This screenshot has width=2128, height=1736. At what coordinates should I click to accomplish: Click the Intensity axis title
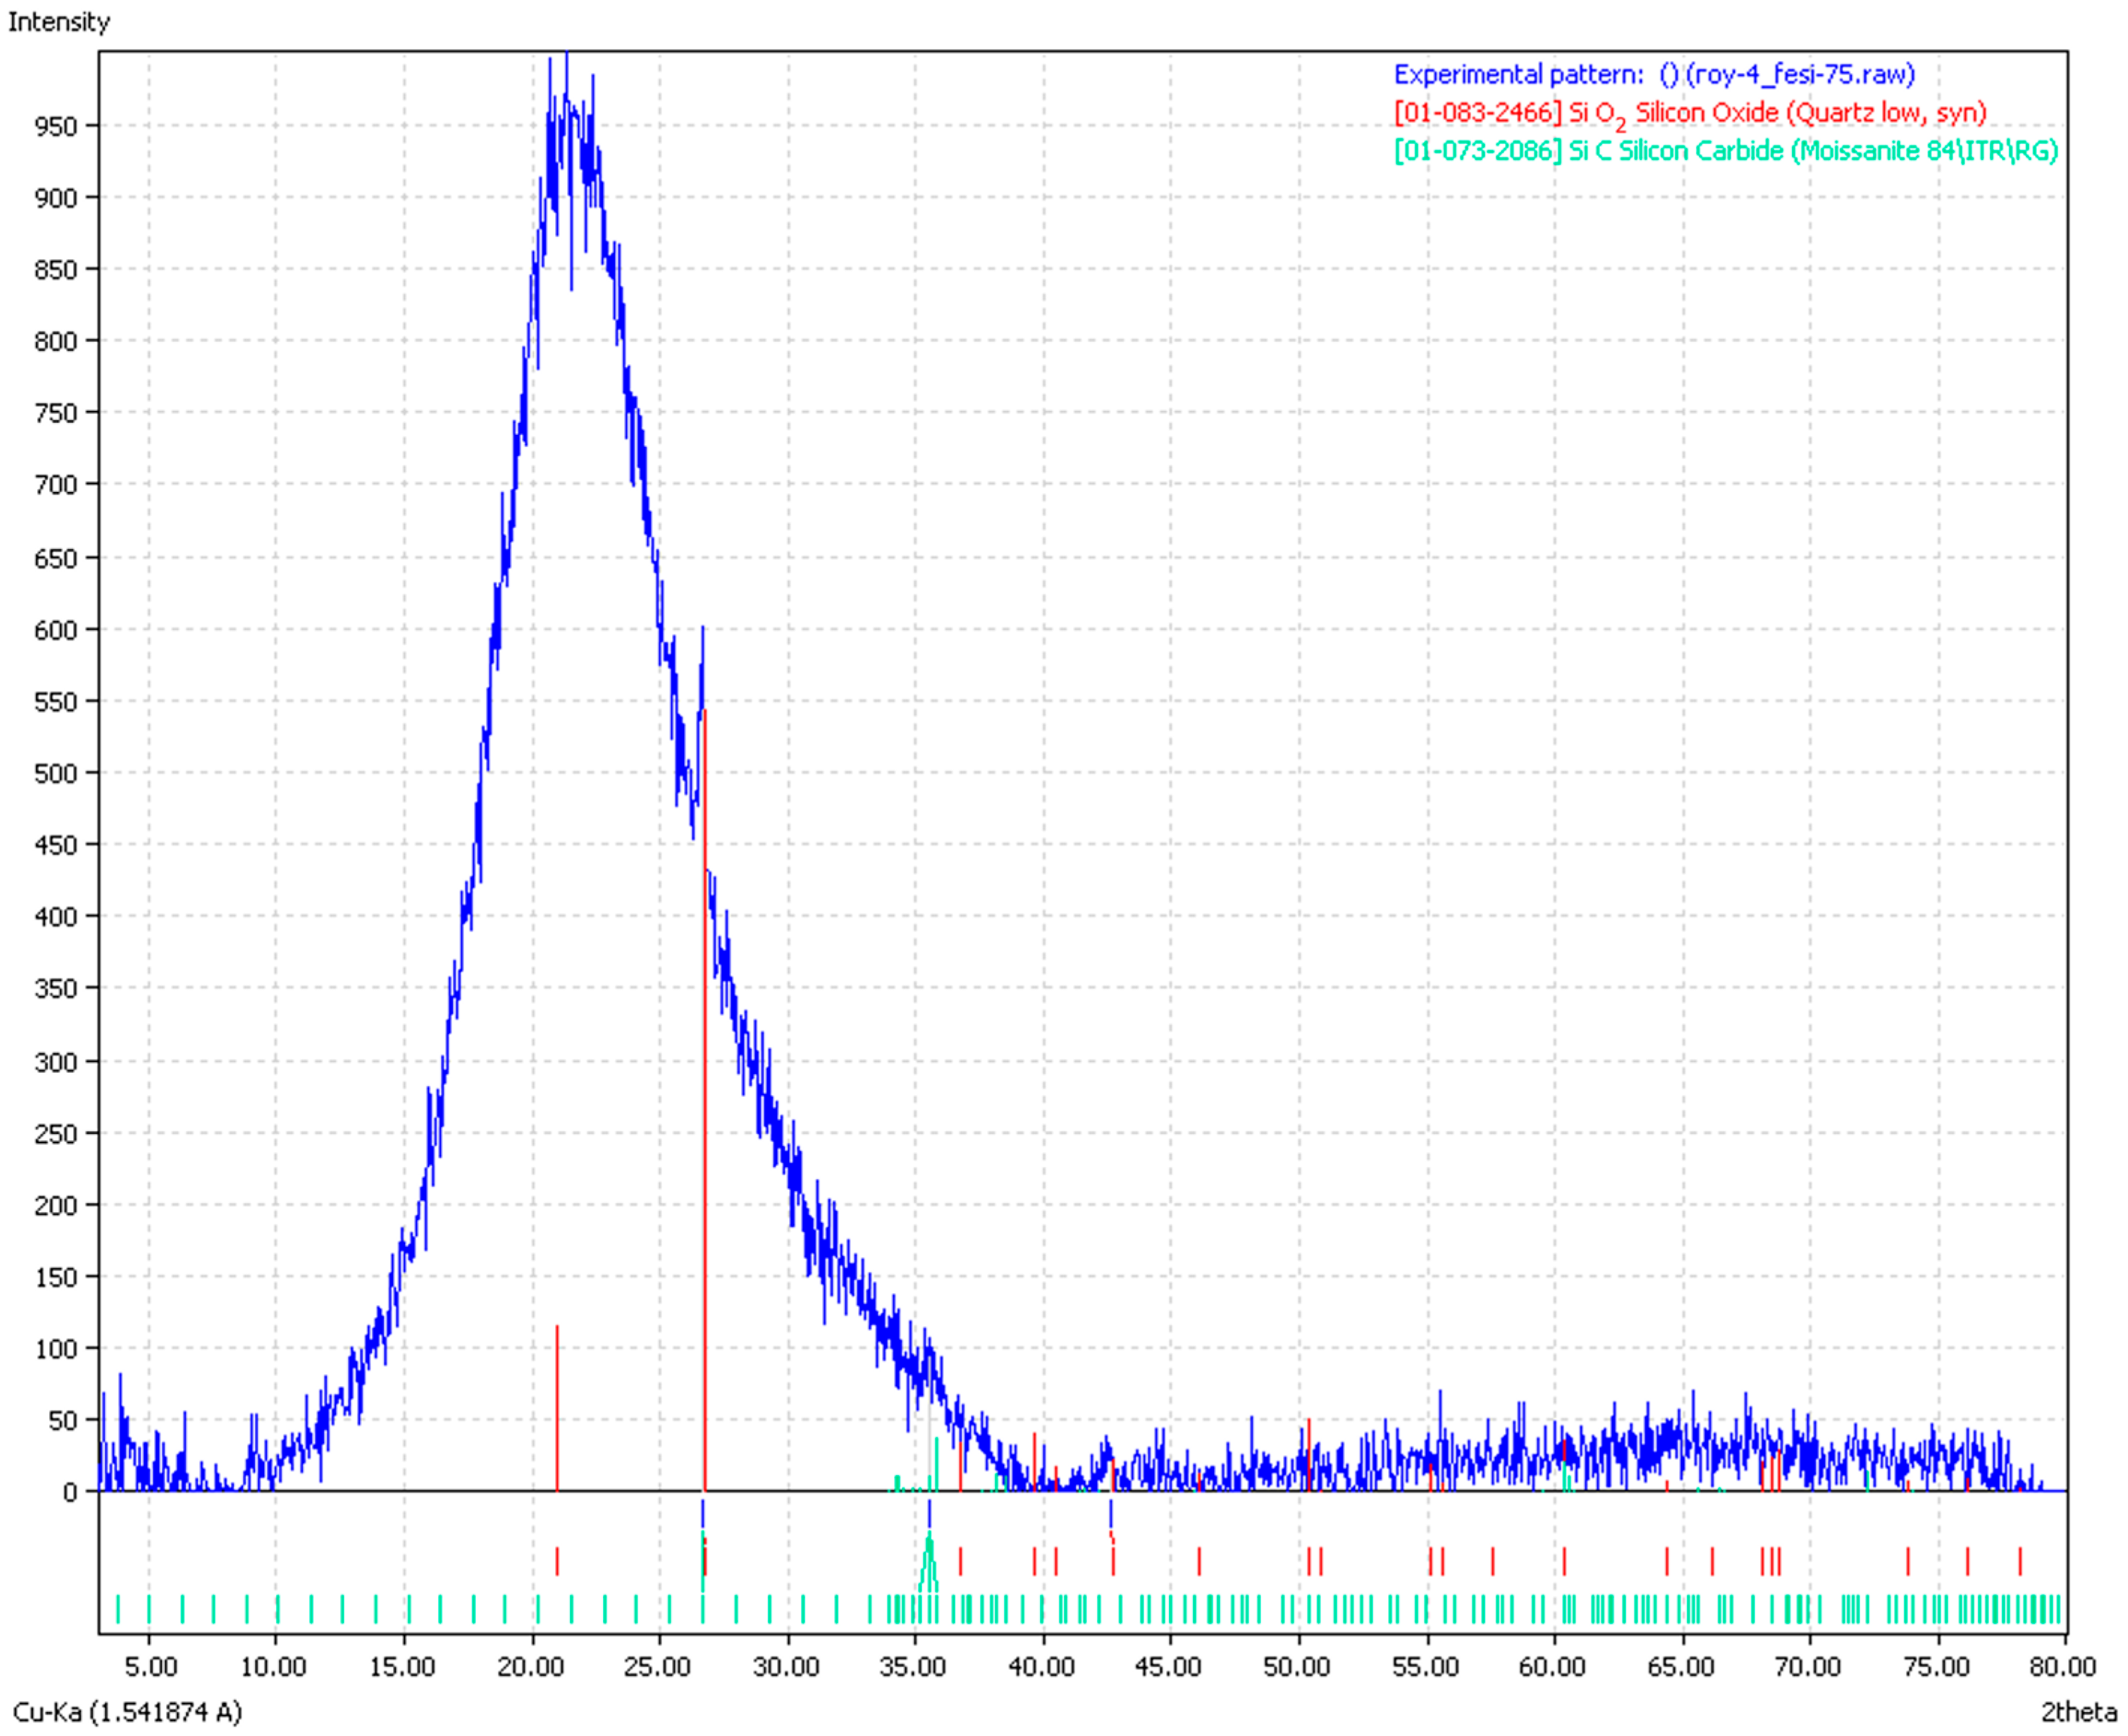(58, 21)
